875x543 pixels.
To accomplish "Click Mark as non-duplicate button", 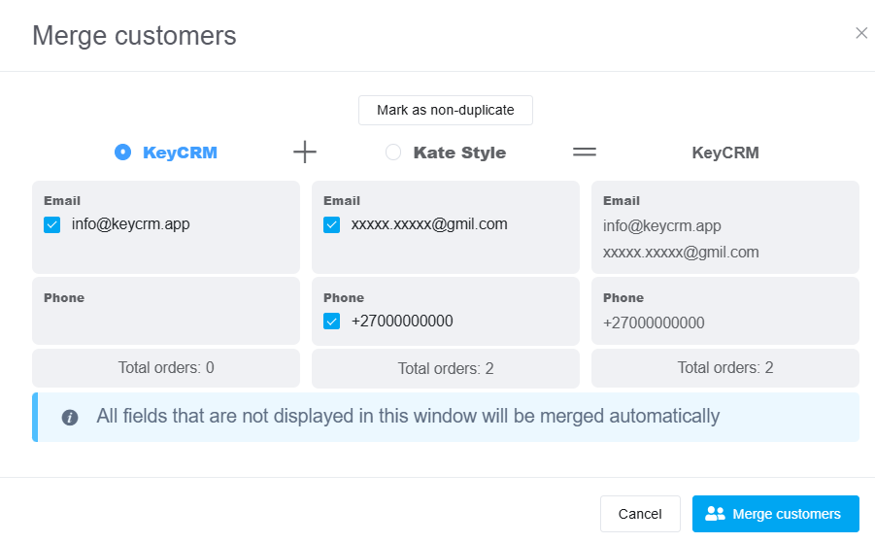I will (x=446, y=110).
